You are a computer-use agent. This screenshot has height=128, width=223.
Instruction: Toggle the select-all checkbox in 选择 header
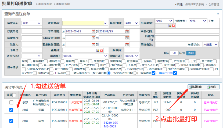tap(14, 95)
